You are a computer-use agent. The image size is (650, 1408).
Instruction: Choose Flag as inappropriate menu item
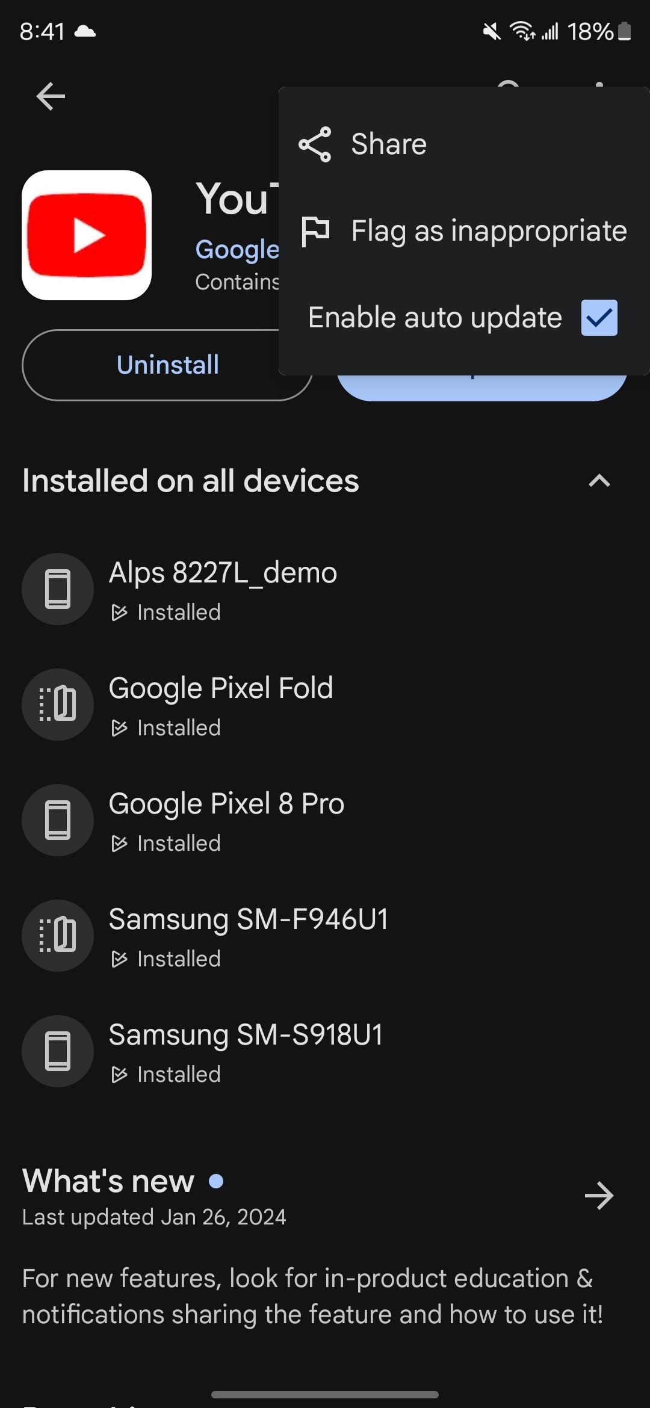click(464, 231)
